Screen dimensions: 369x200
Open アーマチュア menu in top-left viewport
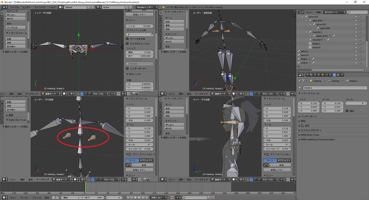coord(32,94)
